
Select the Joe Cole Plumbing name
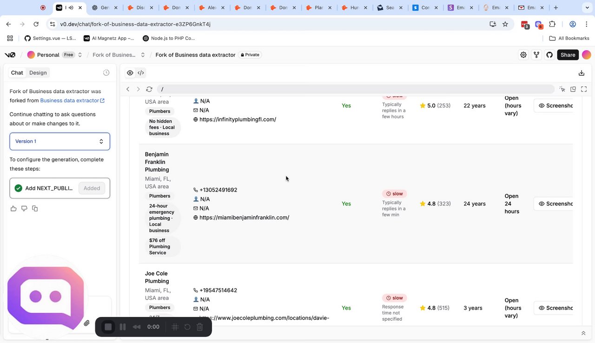157,277
